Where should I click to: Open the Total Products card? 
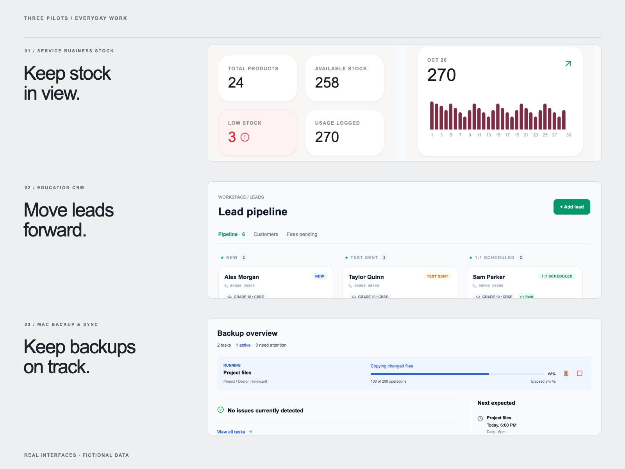[x=257, y=78]
